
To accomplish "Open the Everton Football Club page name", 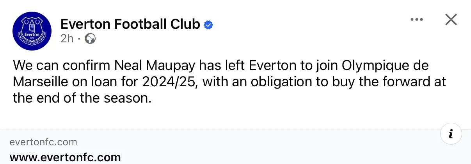I will pyautogui.click(x=130, y=24).
